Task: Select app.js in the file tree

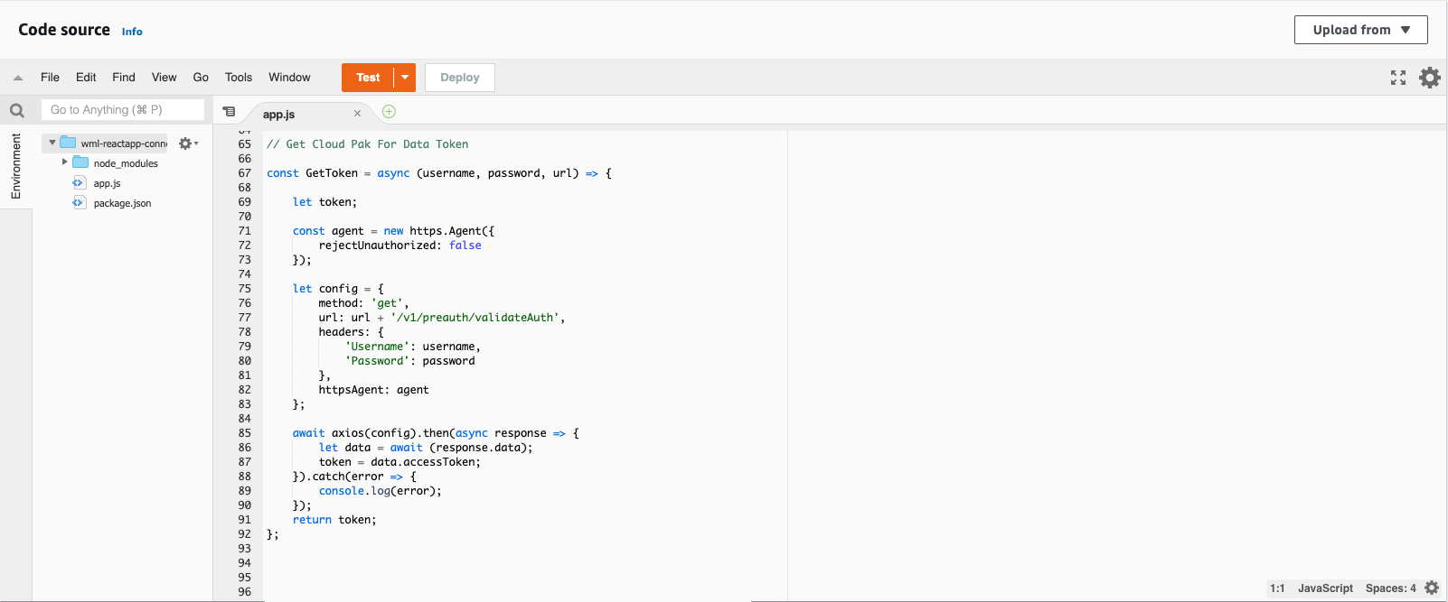Action: coord(107,183)
